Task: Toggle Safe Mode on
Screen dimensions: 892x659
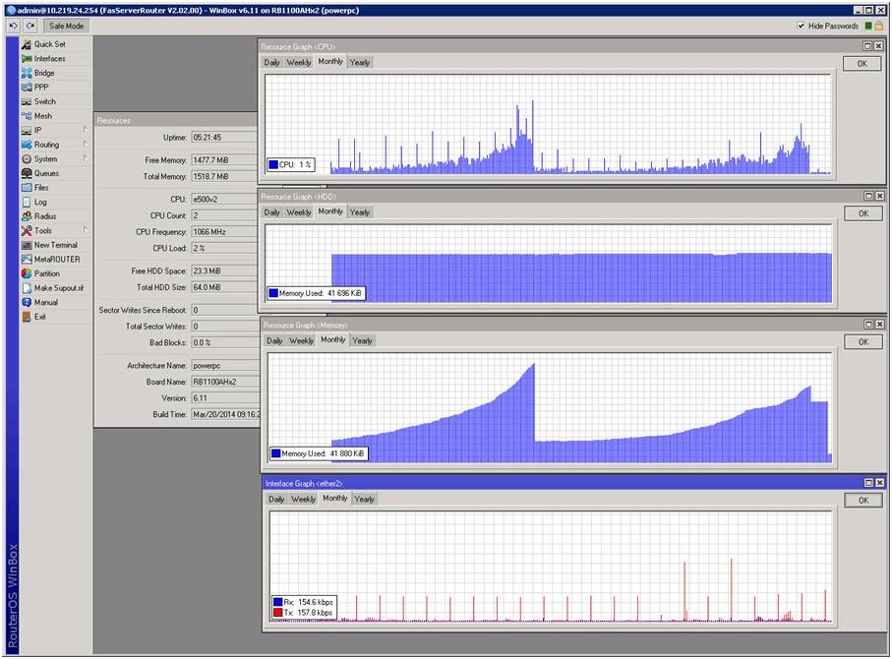Action: [x=67, y=26]
